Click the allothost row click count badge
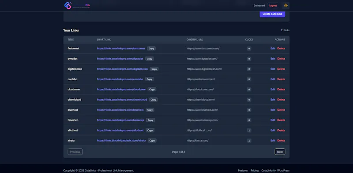Screen dimensions: 353x173 (x=249, y=131)
